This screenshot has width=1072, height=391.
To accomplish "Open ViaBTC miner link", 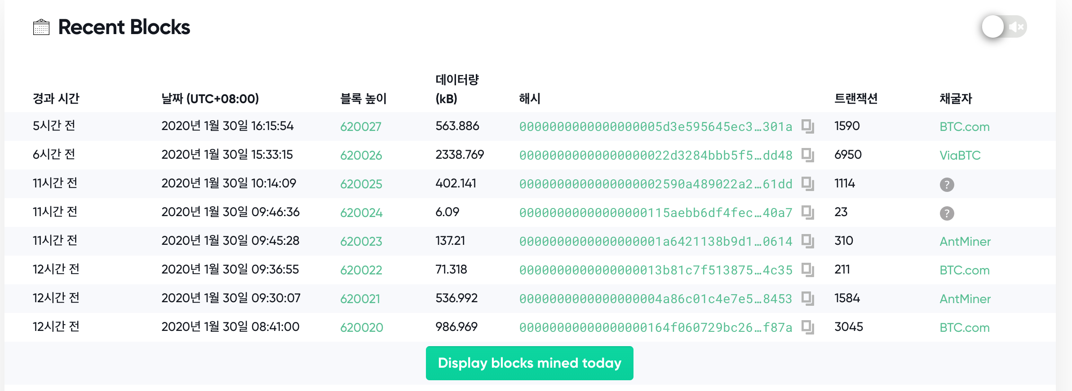I will coord(960,156).
